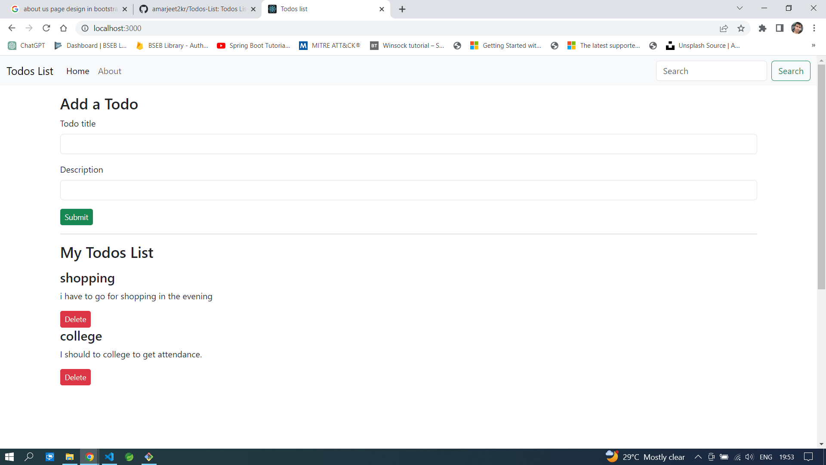Open the Extensions puzzle icon
Image resolution: width=826 pixels, height=465 pixels.
(762, 28)
